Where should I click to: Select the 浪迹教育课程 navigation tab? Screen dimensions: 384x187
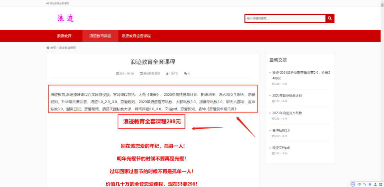100,36
